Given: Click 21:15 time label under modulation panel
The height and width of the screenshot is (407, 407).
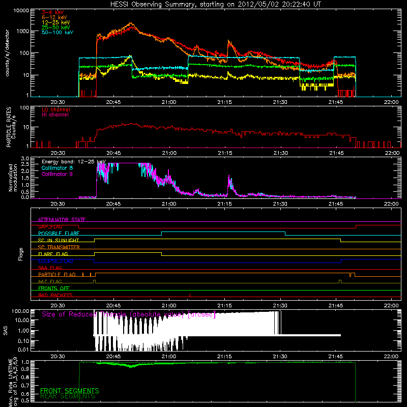Looking at the screenshot, I should (x=225, y=204).
